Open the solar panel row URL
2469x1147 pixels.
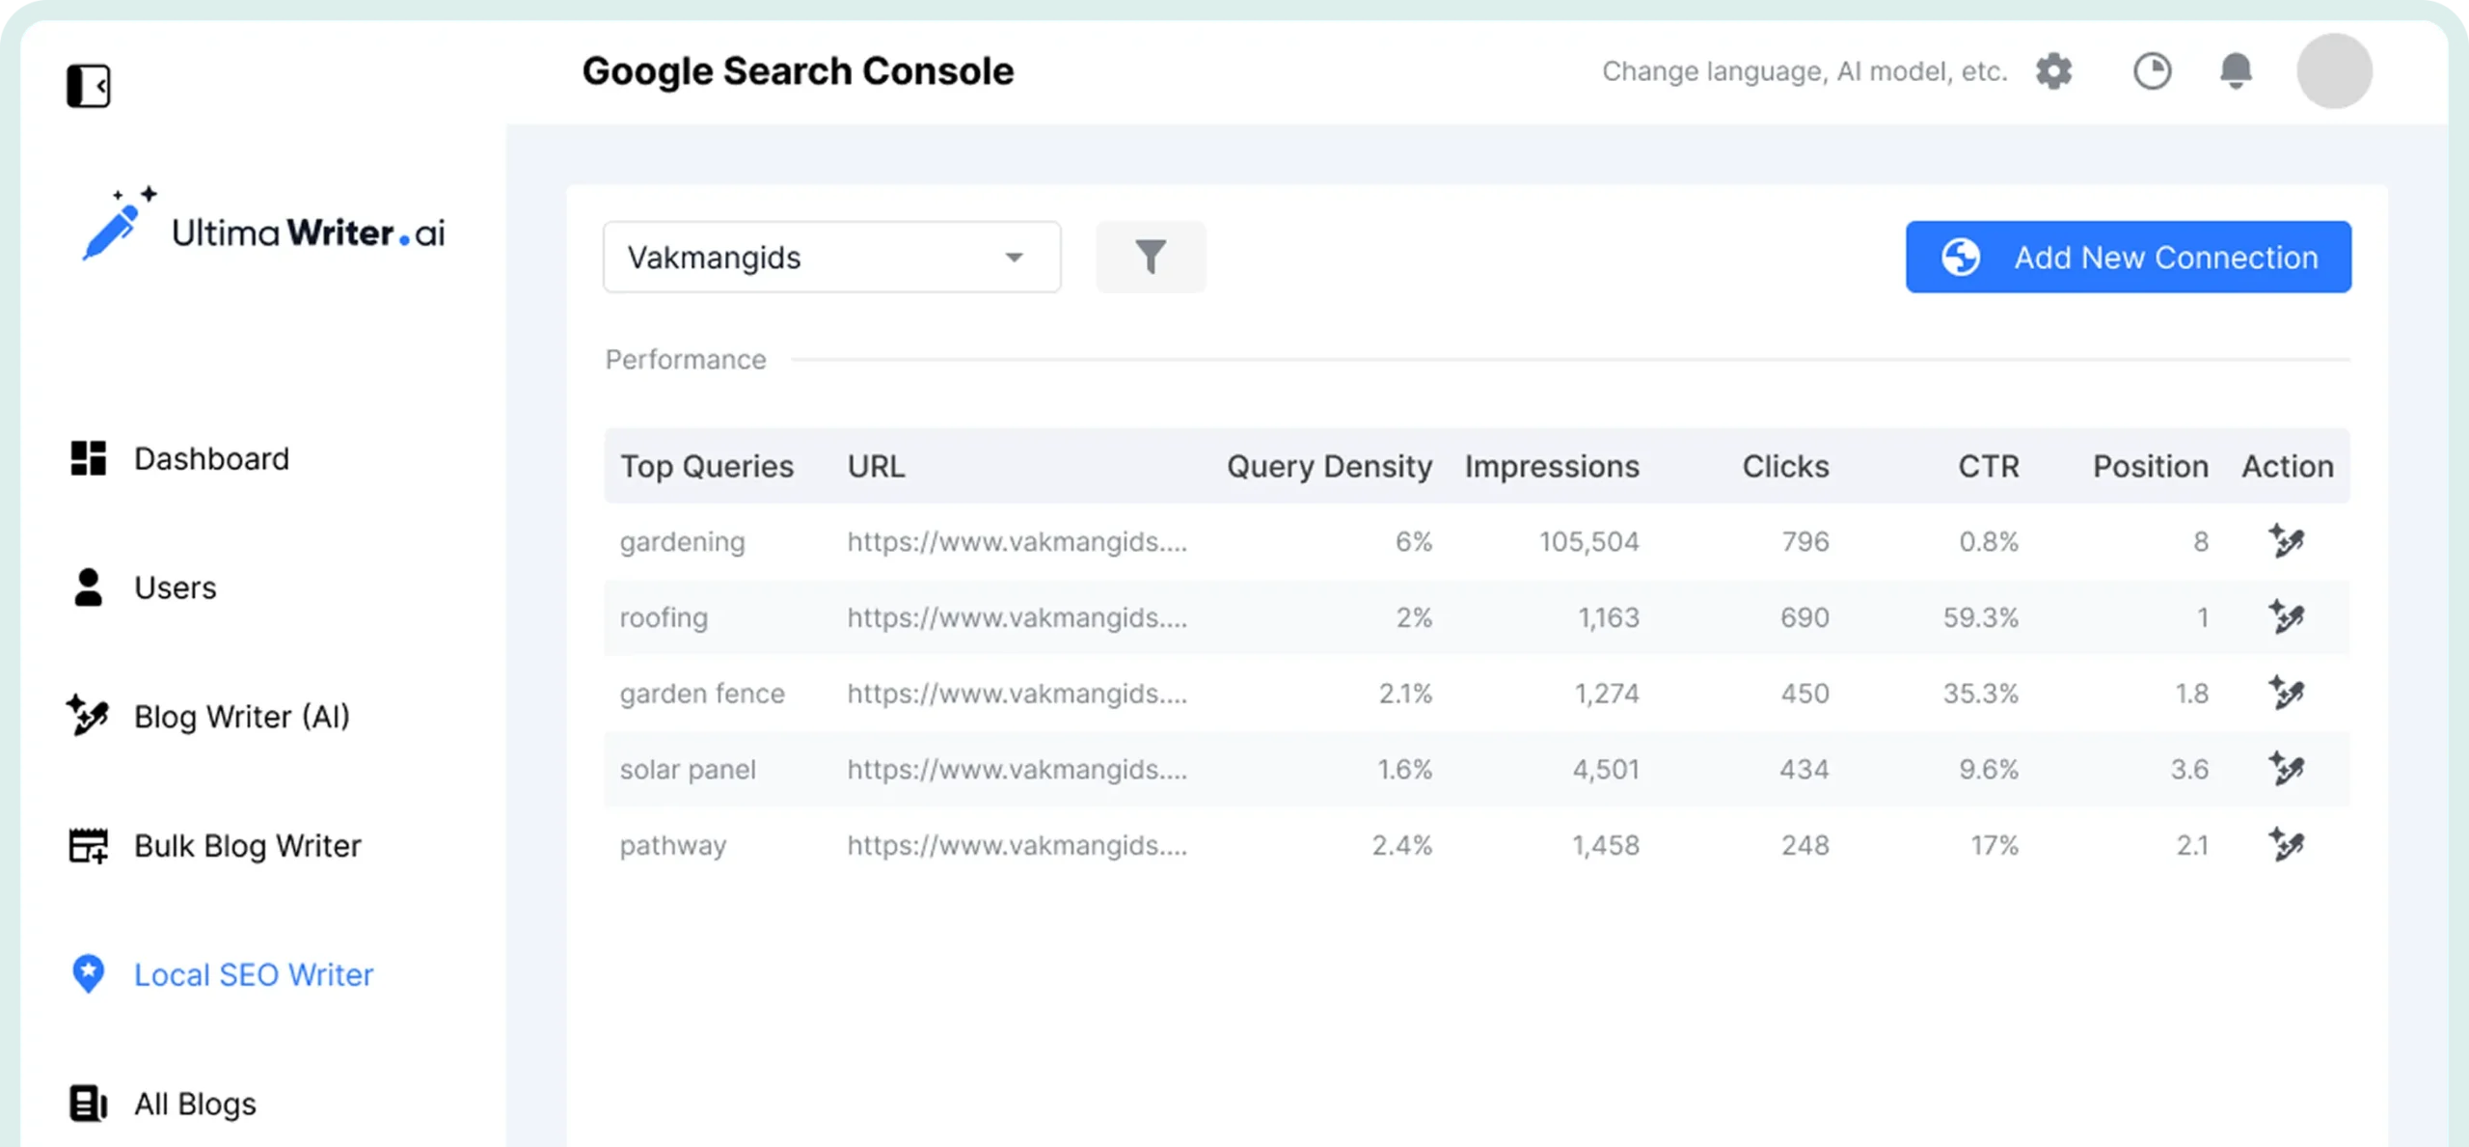click(1017, 769)
